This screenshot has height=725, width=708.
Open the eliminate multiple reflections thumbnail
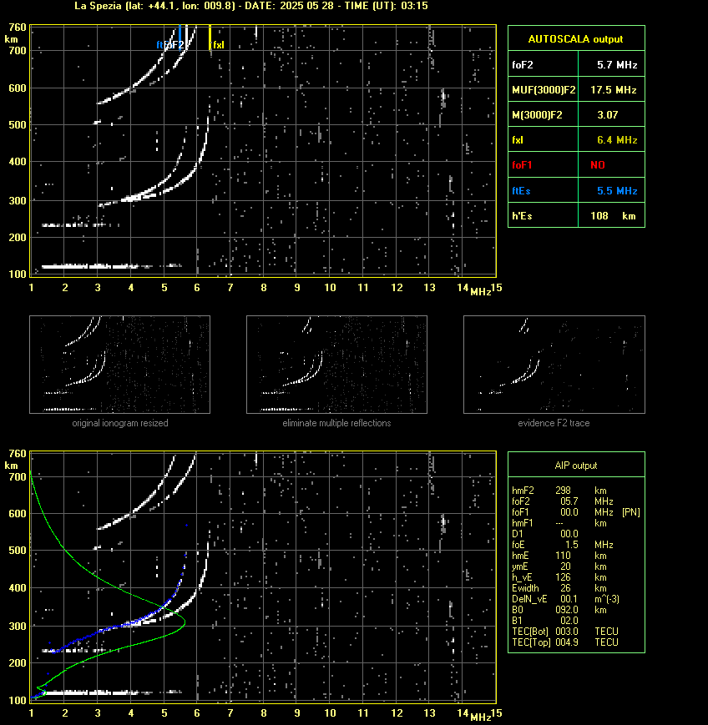click(336, 365)
